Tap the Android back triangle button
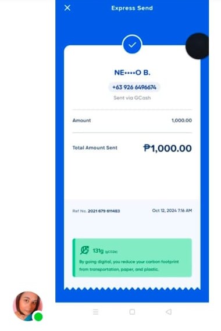 pos(169,312)
